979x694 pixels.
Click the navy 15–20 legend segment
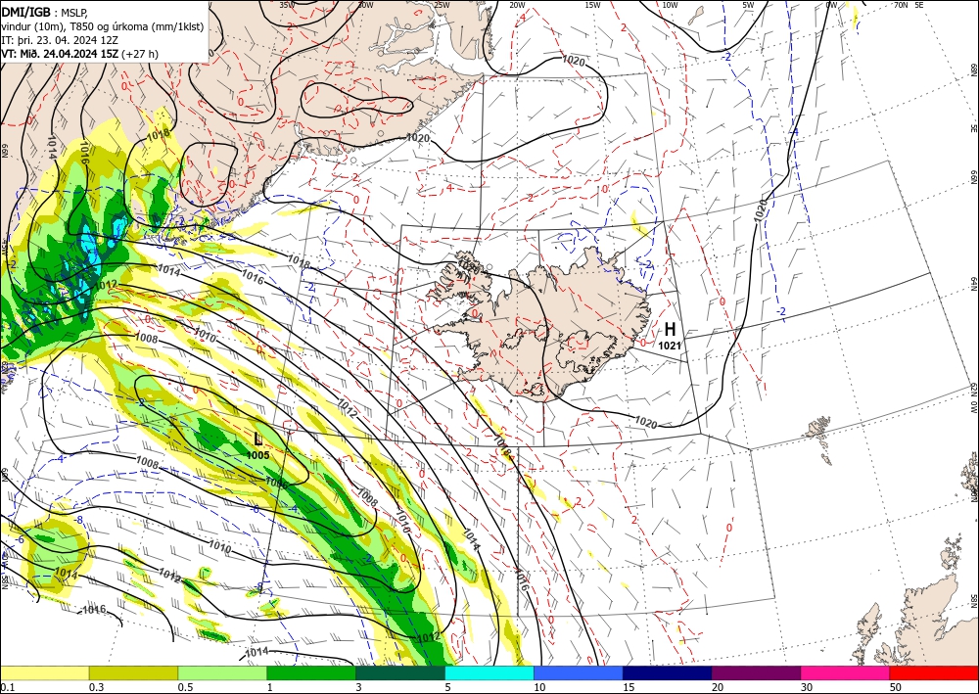(668, 672)
